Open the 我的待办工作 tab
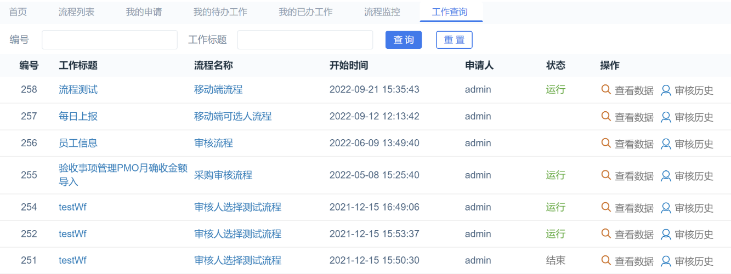The image size is (731, 274). [220, 12]
